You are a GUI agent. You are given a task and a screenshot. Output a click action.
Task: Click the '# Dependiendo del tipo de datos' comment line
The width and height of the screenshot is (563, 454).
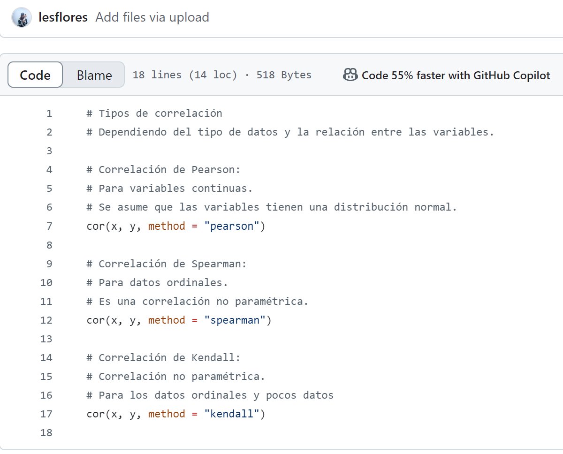[290, 132]
